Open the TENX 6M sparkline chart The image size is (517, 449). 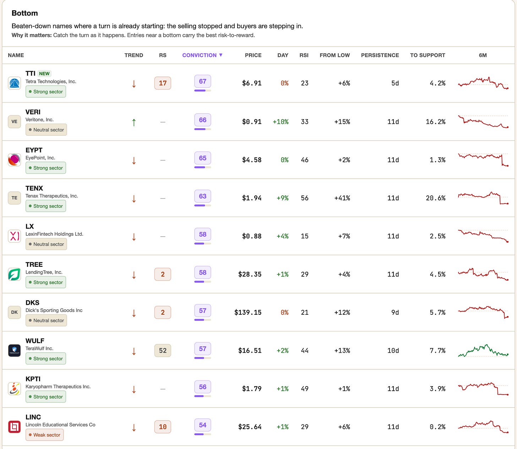tap(483, 198)
